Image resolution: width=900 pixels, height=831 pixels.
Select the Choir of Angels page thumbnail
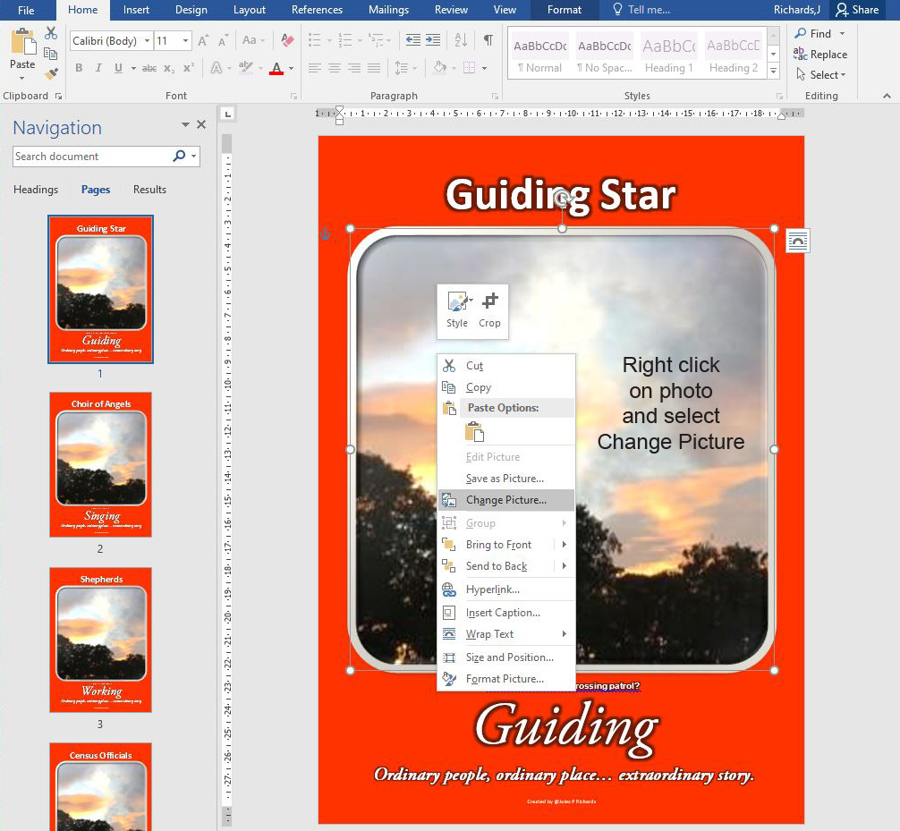[100, 464]
